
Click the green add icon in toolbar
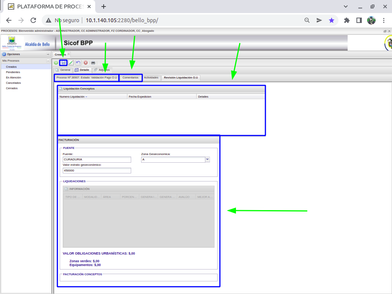pos(56,63)
